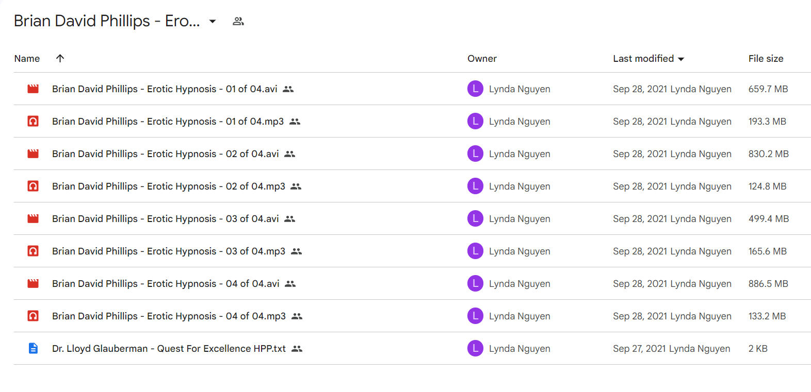Click Sep 27, 2021 modified date

pos(639,349)
